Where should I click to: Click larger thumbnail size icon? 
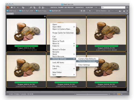point(109,94)
